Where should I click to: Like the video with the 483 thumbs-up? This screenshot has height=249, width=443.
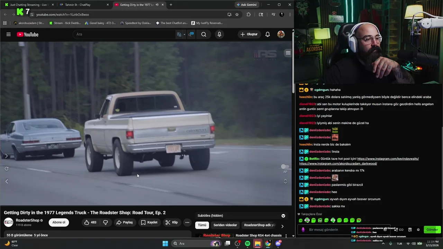(90, 222)
